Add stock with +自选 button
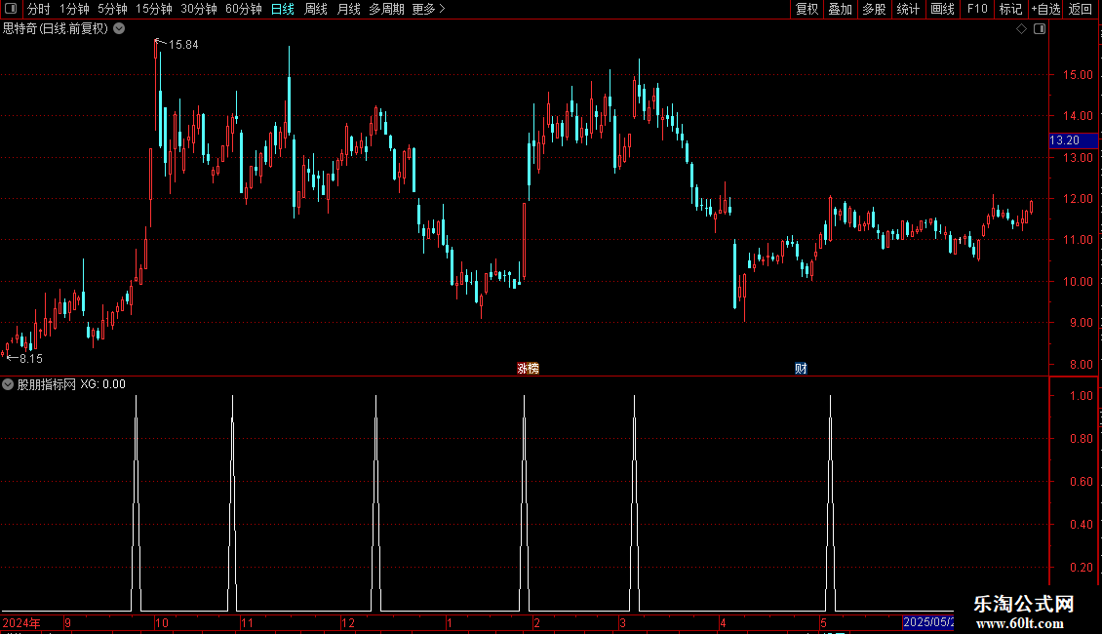Screen dimensions: 1102x634 click(x=1045, y=9)
